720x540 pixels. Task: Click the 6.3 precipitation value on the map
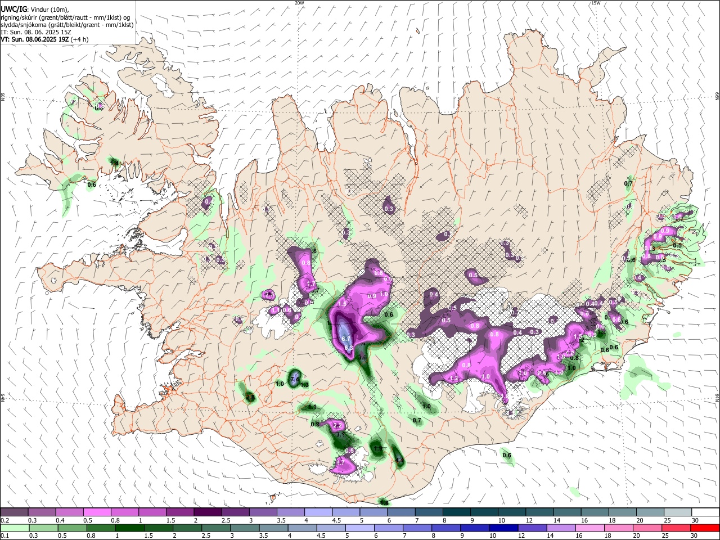point(349,348)
